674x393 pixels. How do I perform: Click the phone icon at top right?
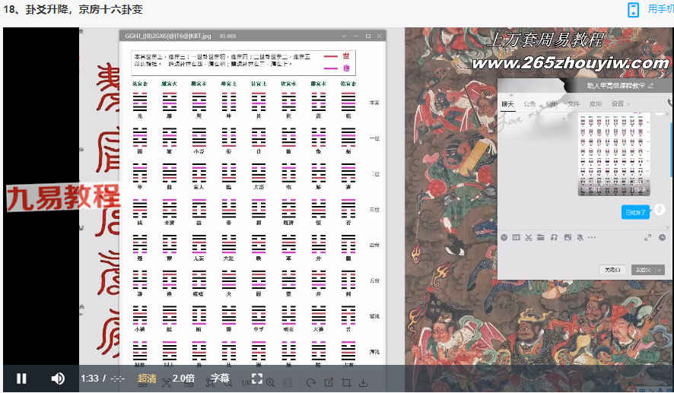click(x=633, y=9)
